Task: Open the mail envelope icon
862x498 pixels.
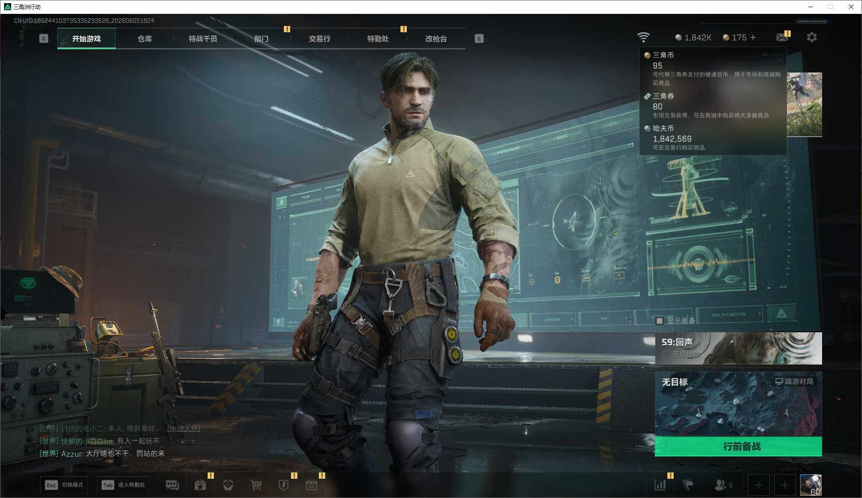Action: (x=783, y=37)
